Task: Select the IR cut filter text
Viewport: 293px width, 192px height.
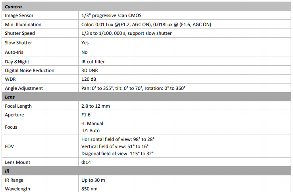Action: point(93,62)
